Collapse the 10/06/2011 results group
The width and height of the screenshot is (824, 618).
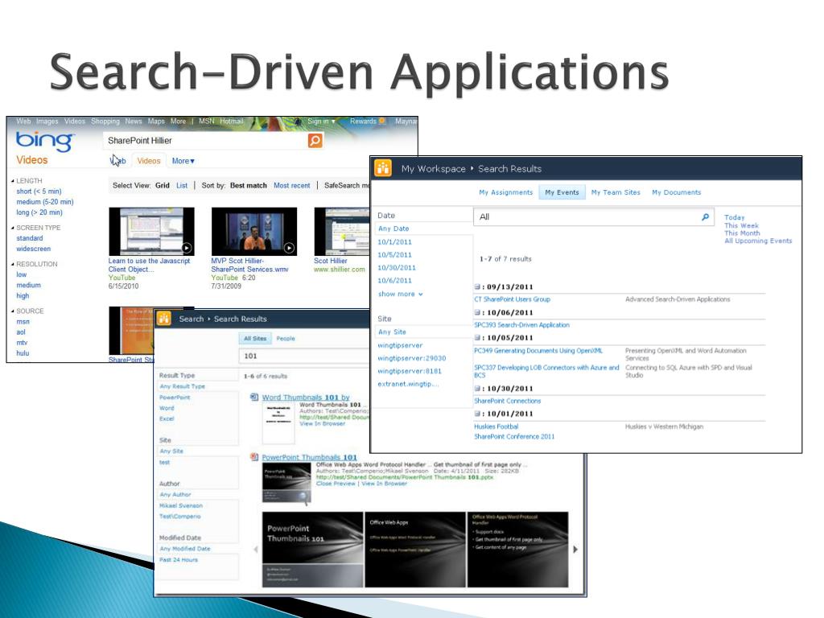pyautogui.click(x=477, y=313)
